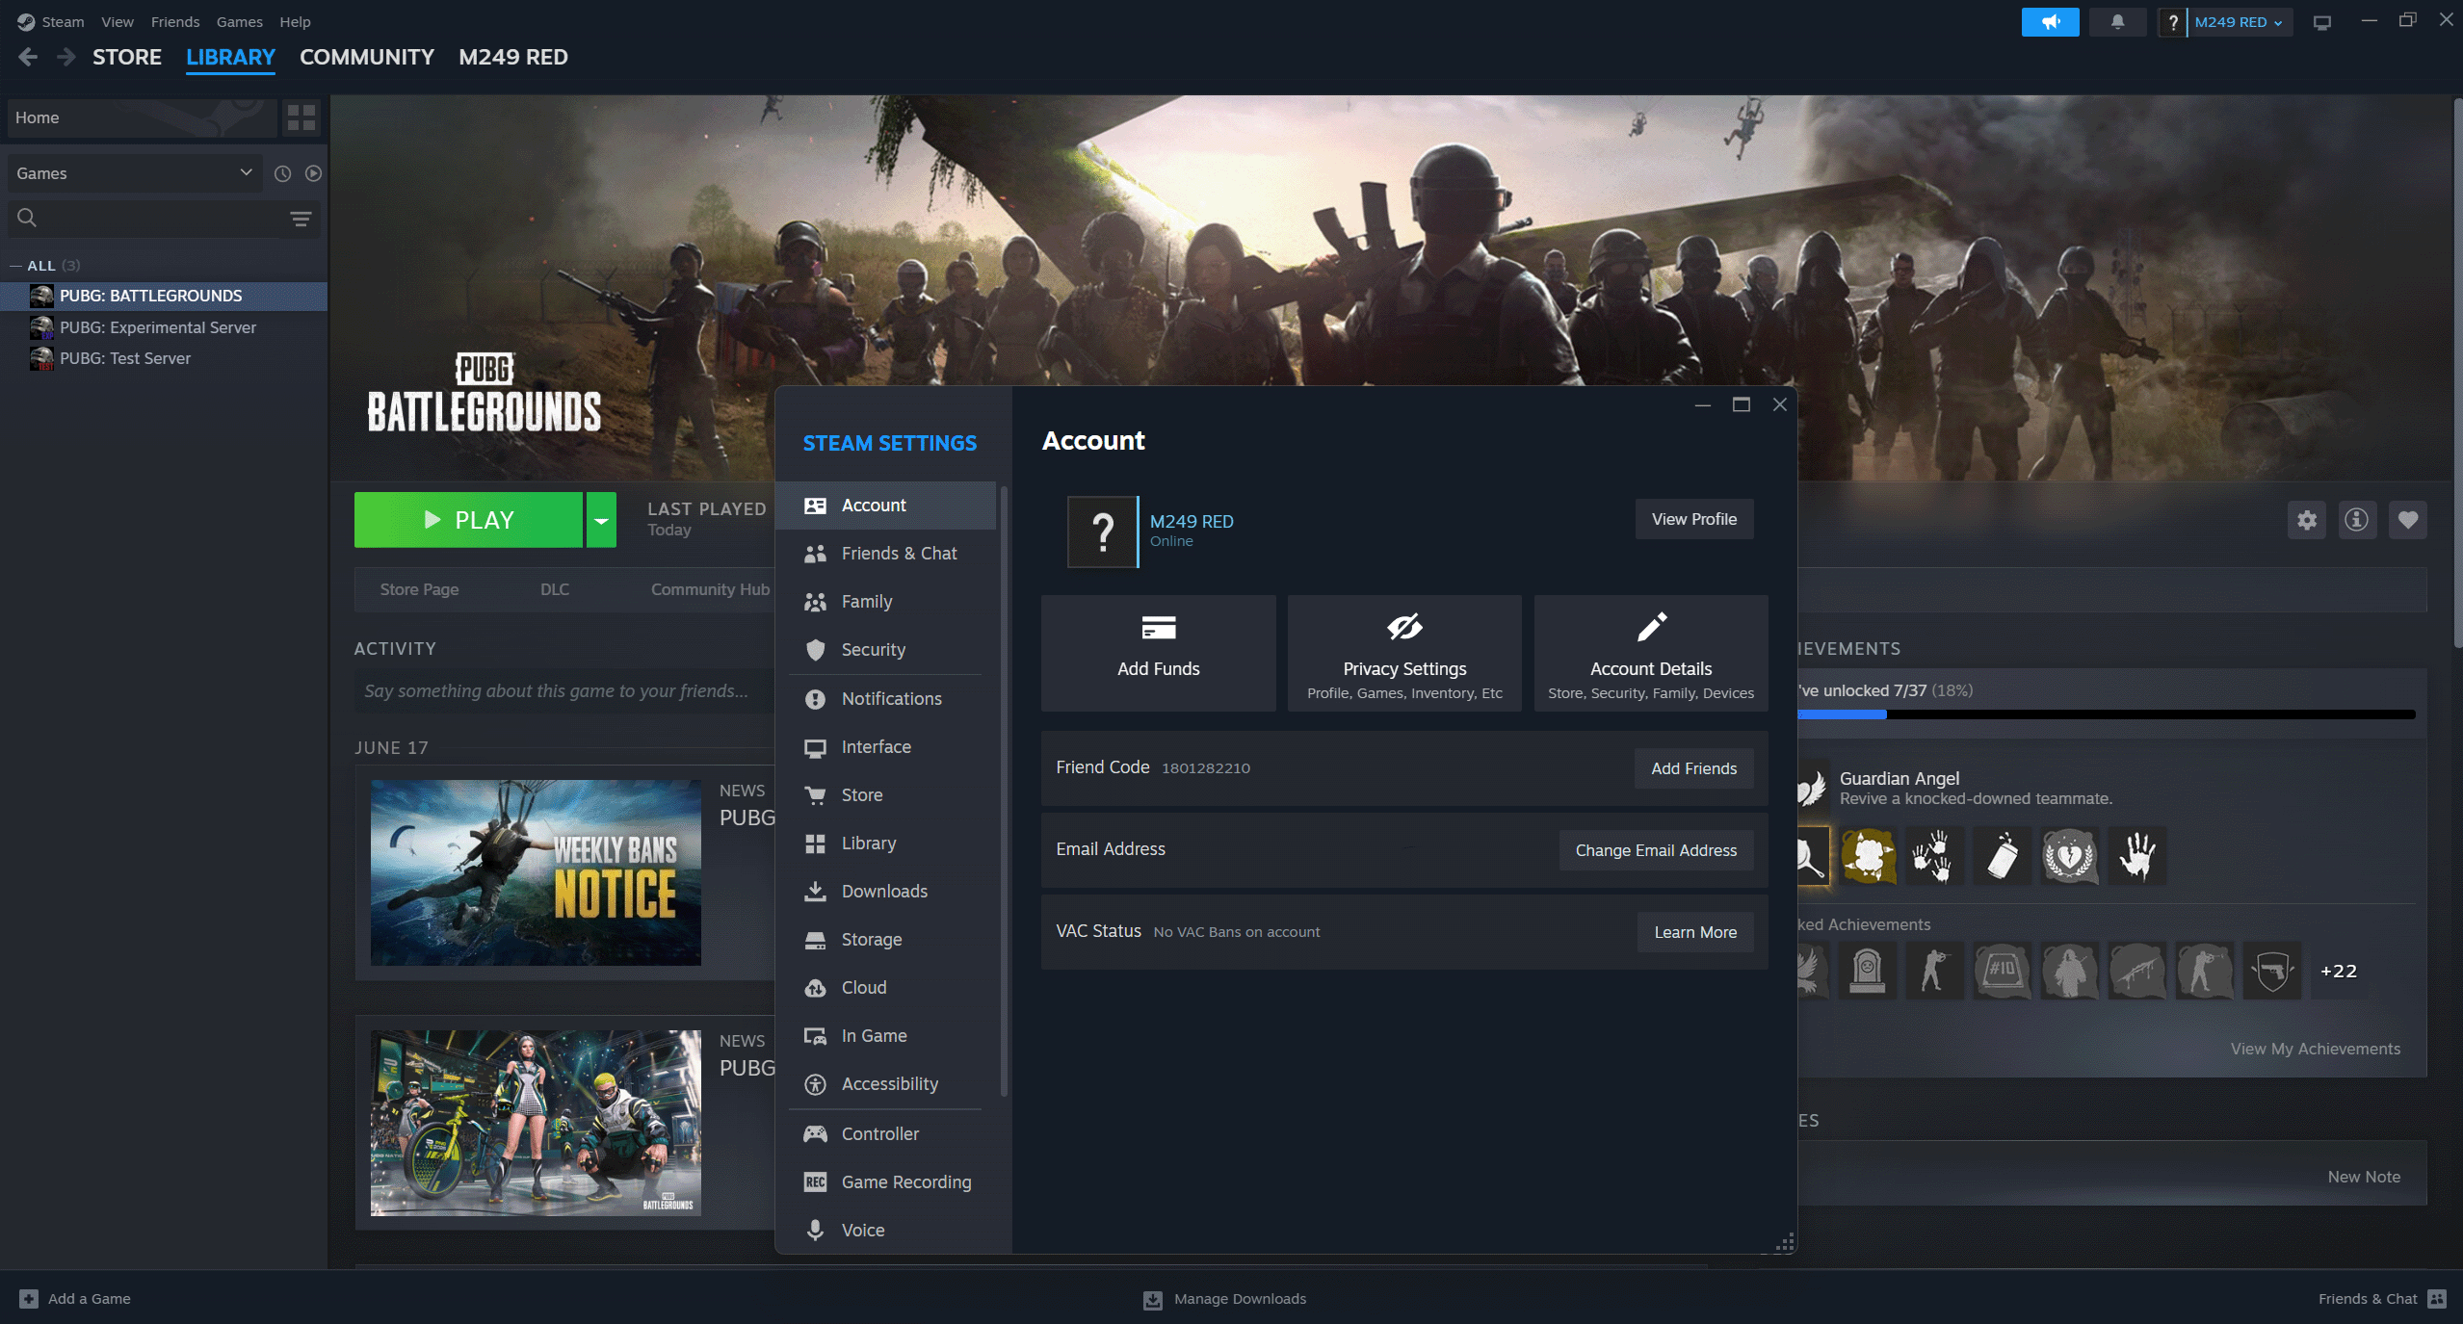The image size is (2463, 1324).
Task: Show recent games clock icon
Action: point(282,173)
